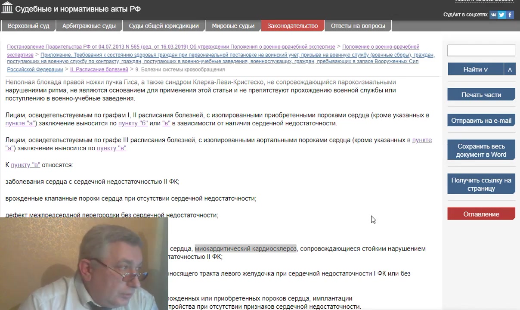Click the presenter webcam video overlay
The image size is (520, 310).
pyautogui.click(x=84, y=263)
